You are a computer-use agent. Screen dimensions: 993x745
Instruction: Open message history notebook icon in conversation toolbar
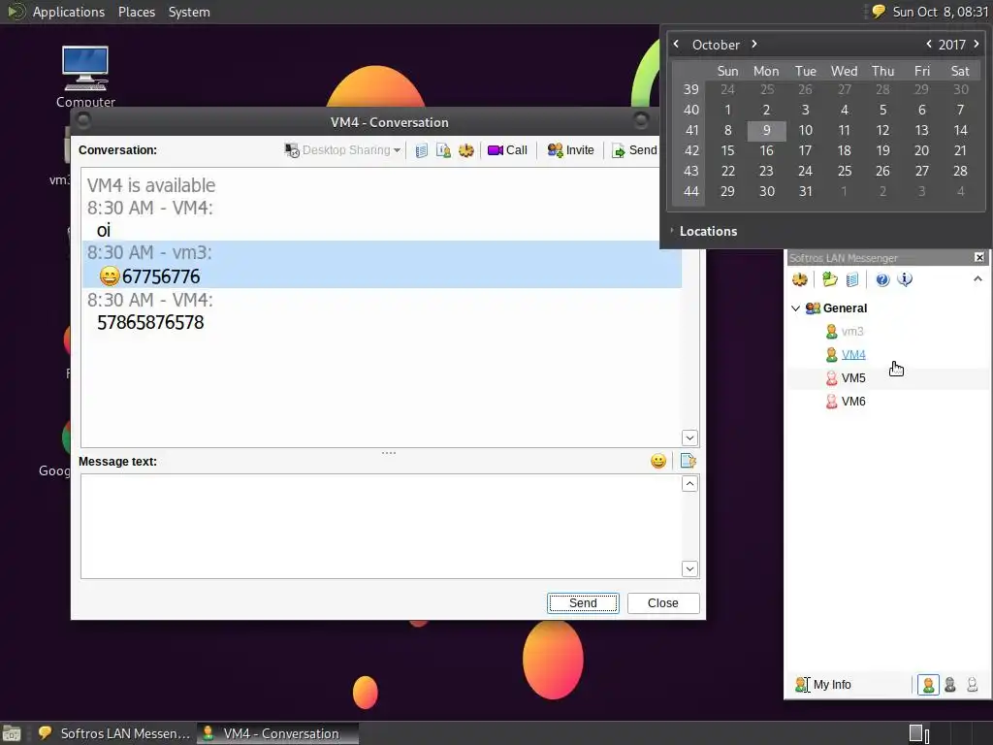tap(421, 150)
